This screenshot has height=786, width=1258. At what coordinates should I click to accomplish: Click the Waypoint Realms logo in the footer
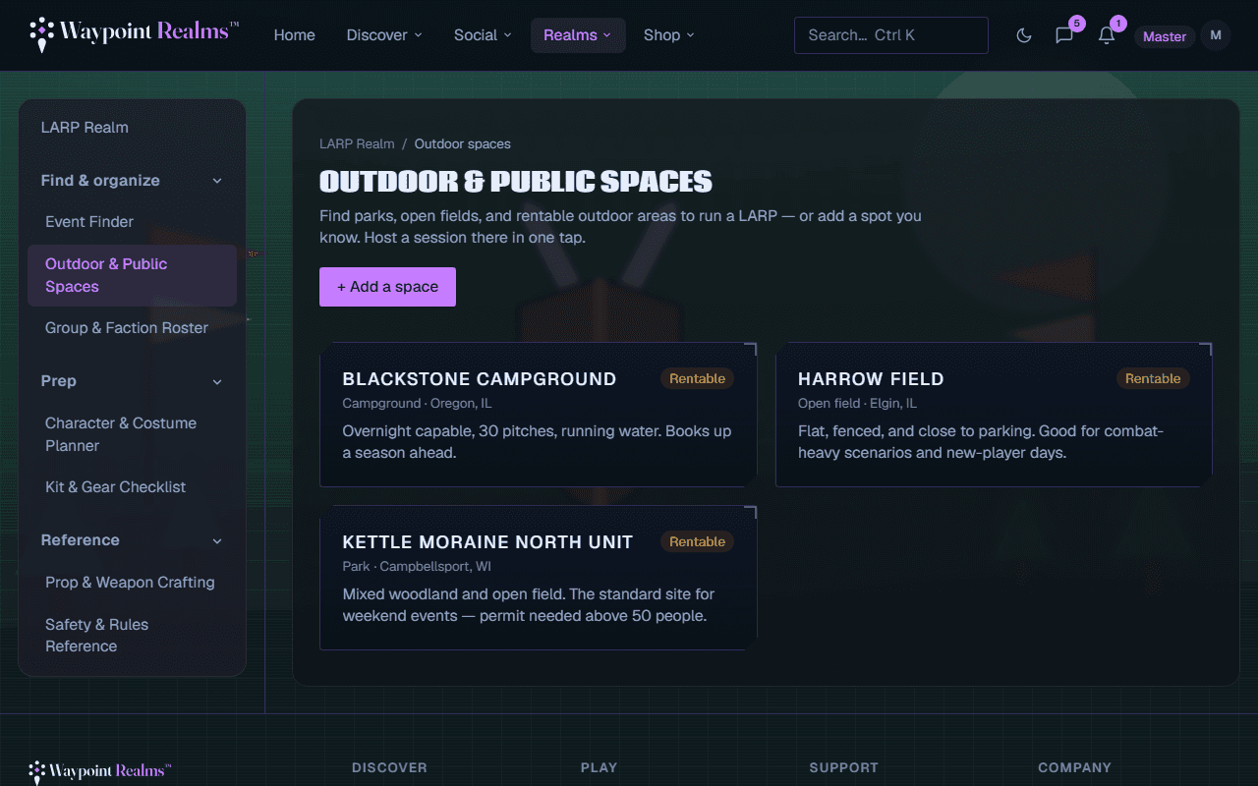point(100,771)
